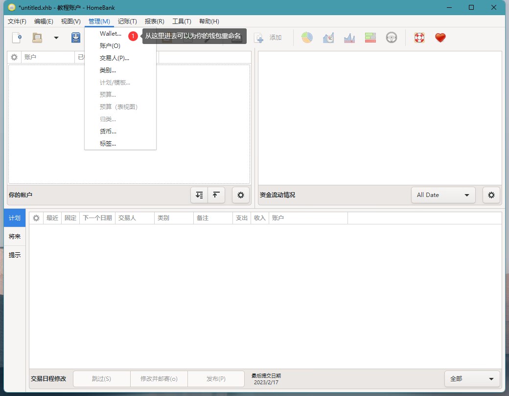The image size is (509, 396).
Task: Open the statistics pie chart report
Action: click(x=307, y=38)
